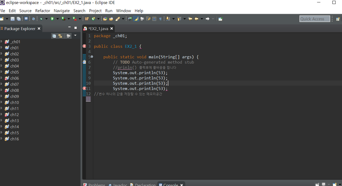
Task: Open the Run button dropdown arrow
Action: click(57, 19)
